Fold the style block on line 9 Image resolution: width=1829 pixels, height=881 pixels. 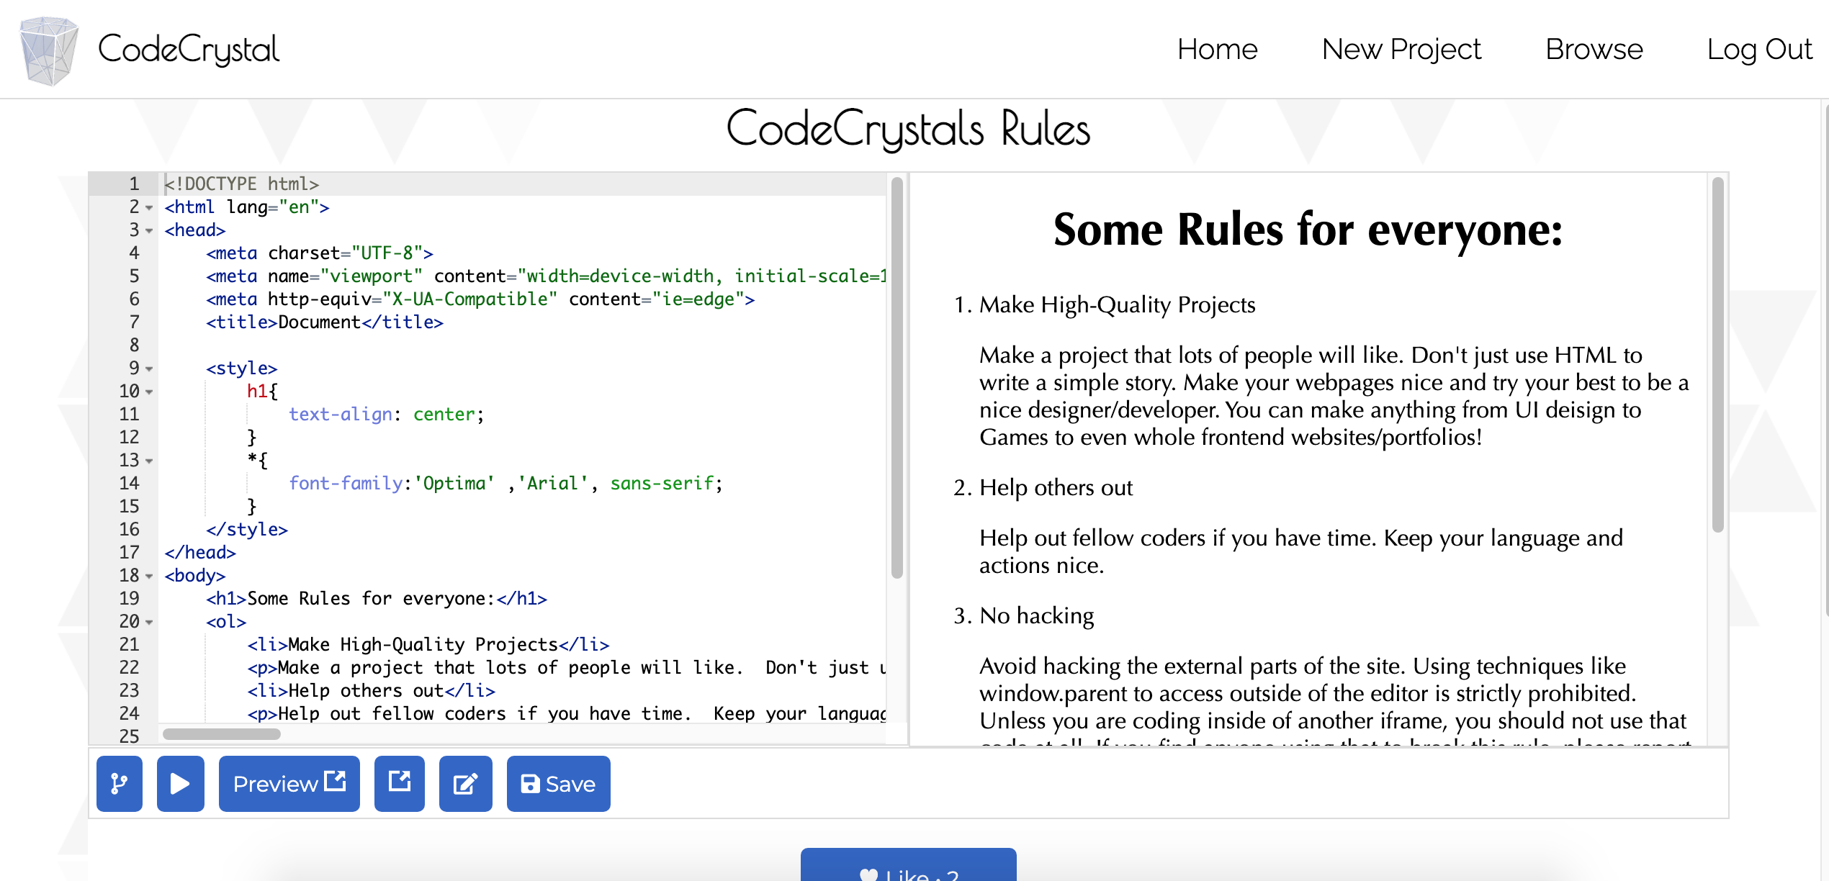[x=149, y=369]
